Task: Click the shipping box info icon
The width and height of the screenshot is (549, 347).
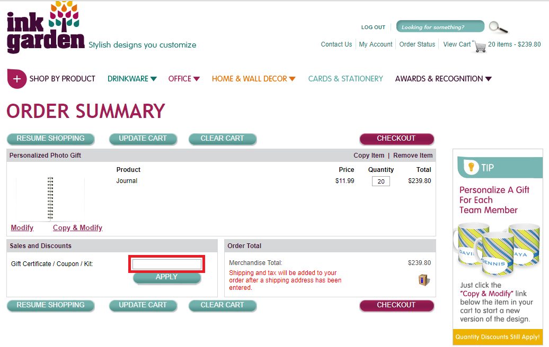Action: point(423,280)
